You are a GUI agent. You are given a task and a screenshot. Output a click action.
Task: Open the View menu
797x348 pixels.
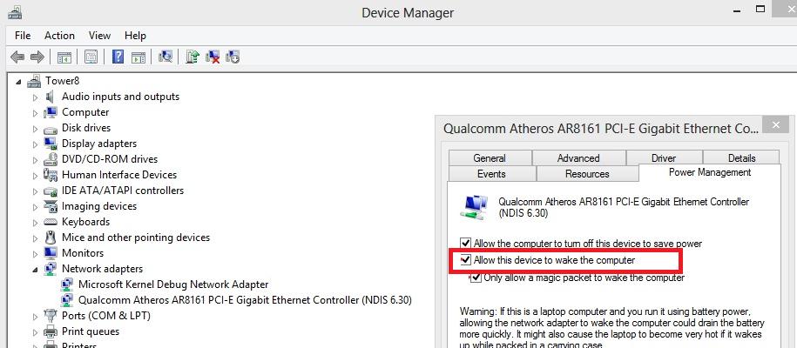(x=99, y=36)
